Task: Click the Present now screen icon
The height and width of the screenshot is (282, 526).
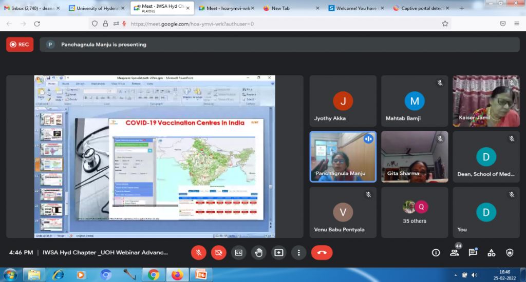Action: (279, 252)
